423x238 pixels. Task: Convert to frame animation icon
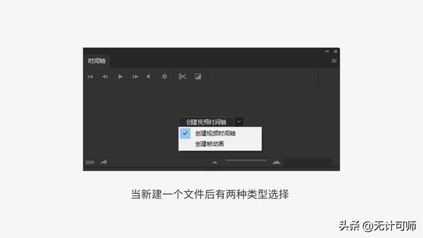(90, 162)
